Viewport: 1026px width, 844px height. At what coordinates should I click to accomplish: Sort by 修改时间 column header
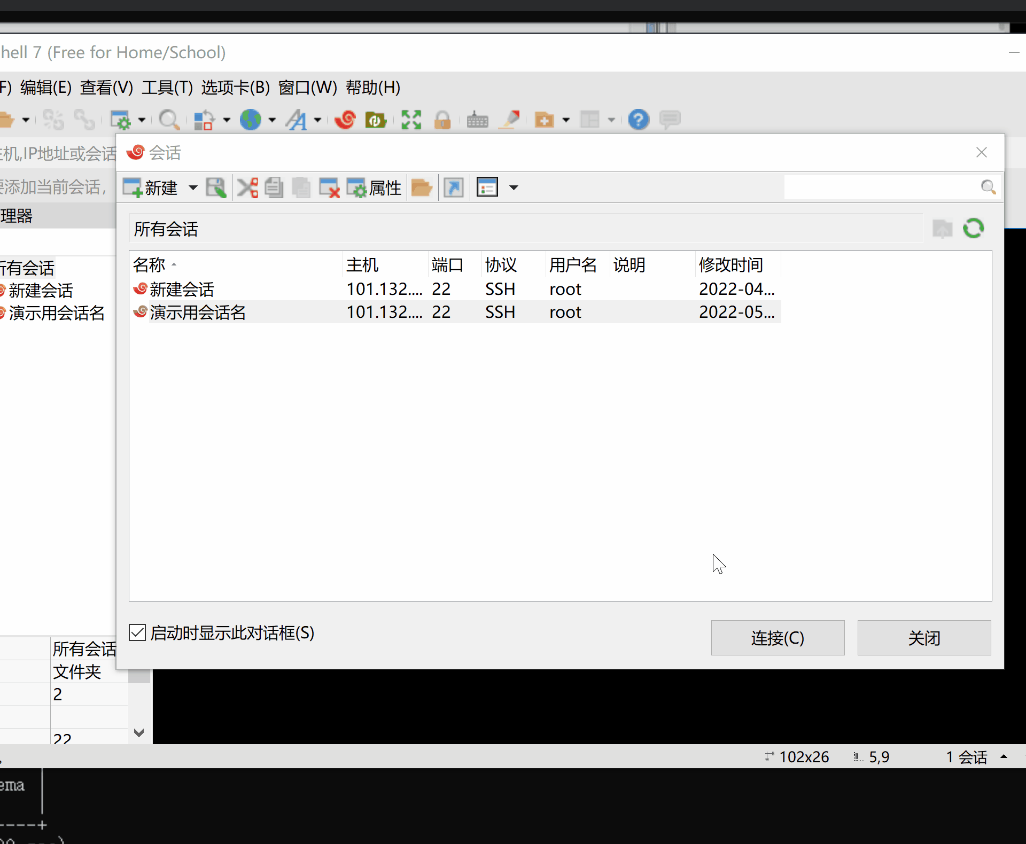click(x=737, y=264)
